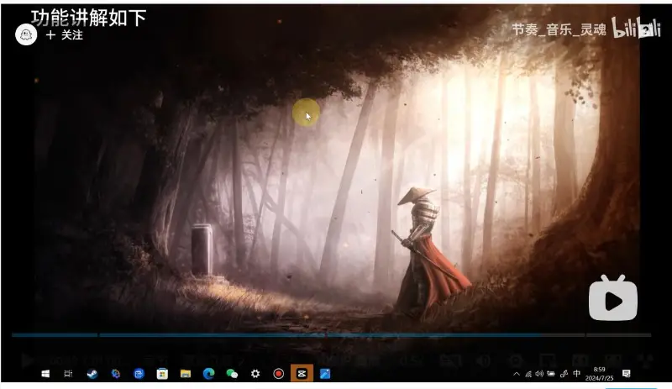The height and width of the screenshot is (389, 672).
Task: Click the red screen recorder icon
Action: (279, 374)
